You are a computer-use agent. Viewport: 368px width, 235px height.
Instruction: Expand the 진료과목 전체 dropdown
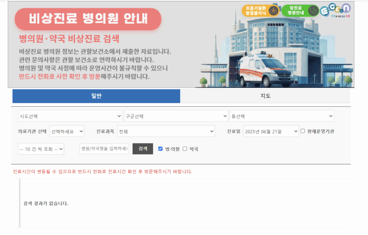click(x=166, y=131)
